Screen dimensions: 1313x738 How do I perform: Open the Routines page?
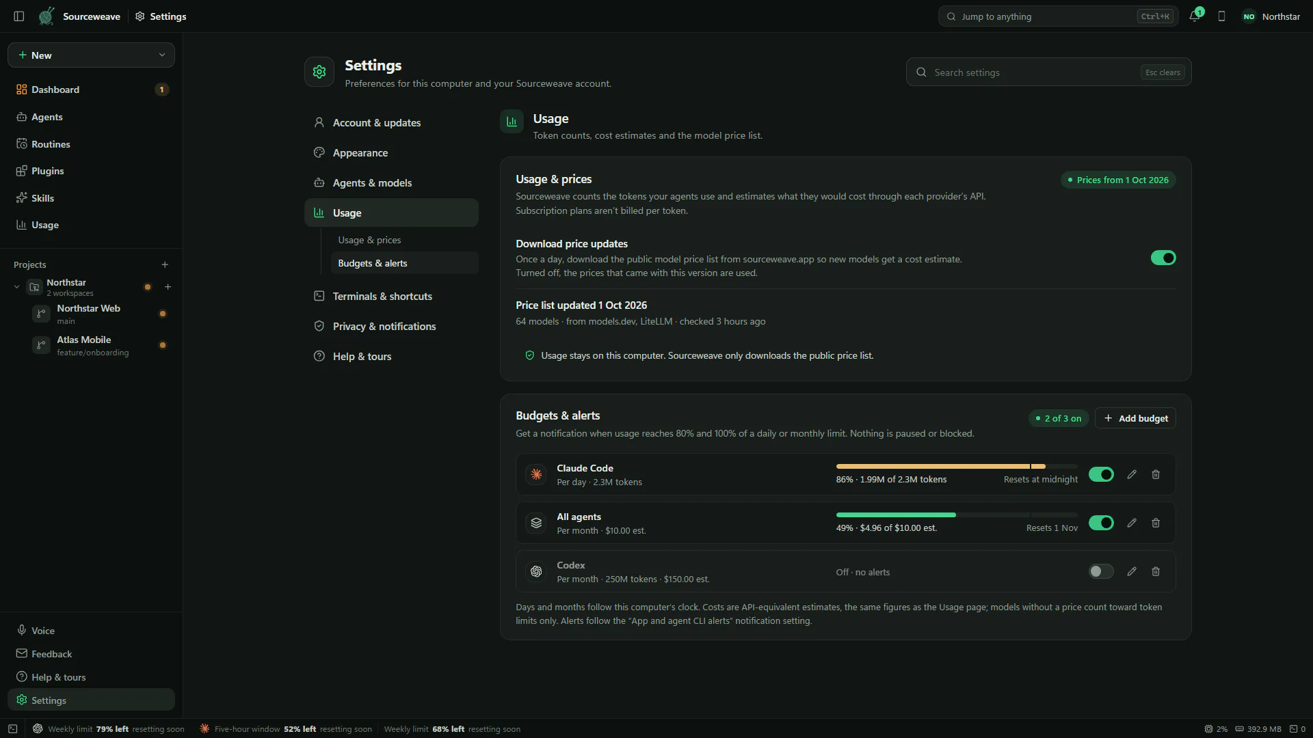click(91, 144)
